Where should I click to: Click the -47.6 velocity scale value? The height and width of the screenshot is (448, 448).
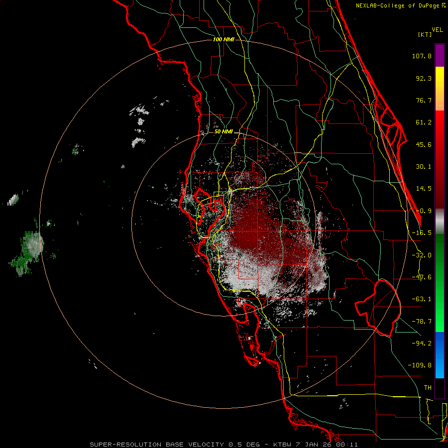(422, 277)
